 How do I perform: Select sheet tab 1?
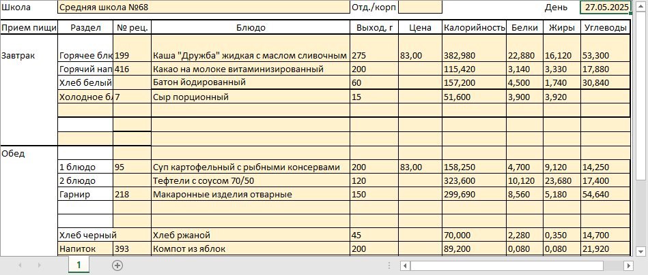point(79,265)
